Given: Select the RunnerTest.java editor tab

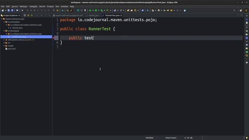Looking at the screenshot, I should point(112,16).
